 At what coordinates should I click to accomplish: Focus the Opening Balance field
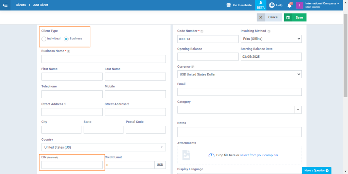coord(208,57)
